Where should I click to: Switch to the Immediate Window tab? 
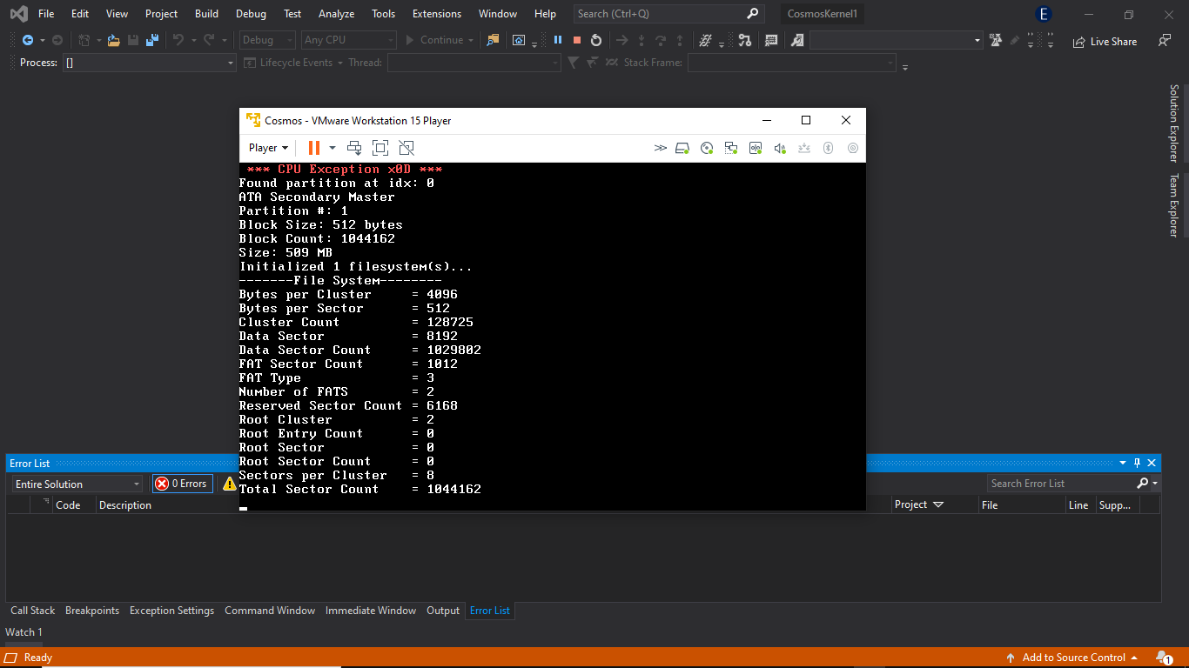[371, 611]
